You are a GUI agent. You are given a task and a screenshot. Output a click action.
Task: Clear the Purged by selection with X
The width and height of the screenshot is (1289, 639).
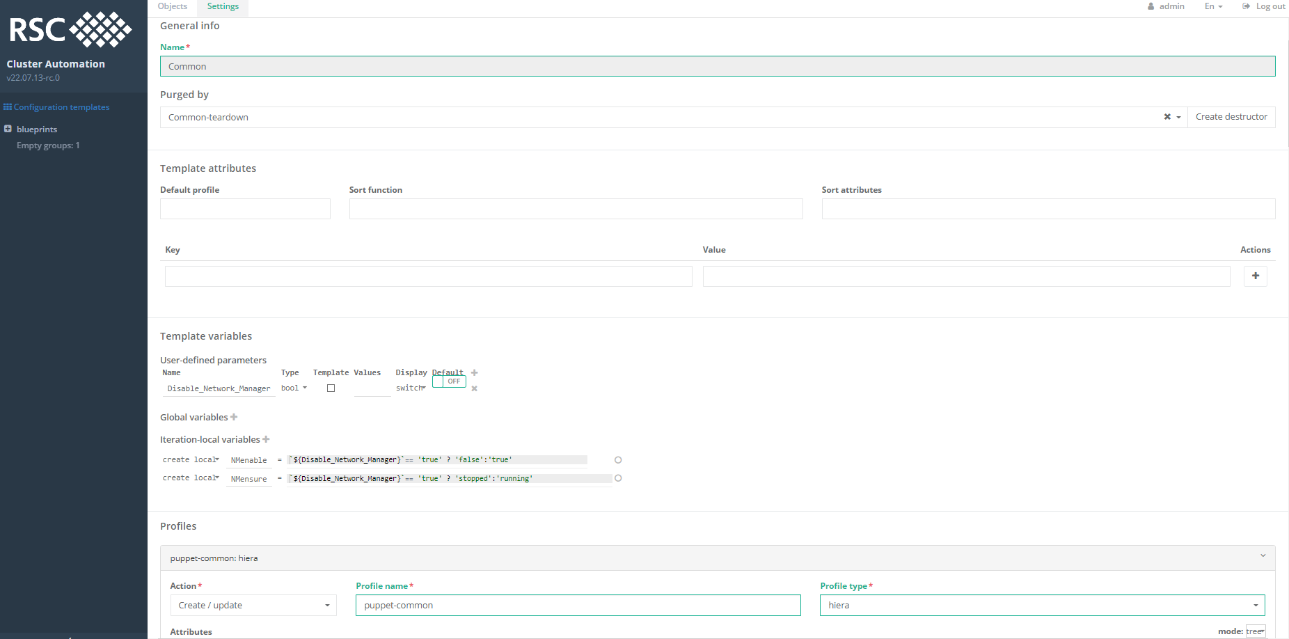click(x=1167, y=117)
